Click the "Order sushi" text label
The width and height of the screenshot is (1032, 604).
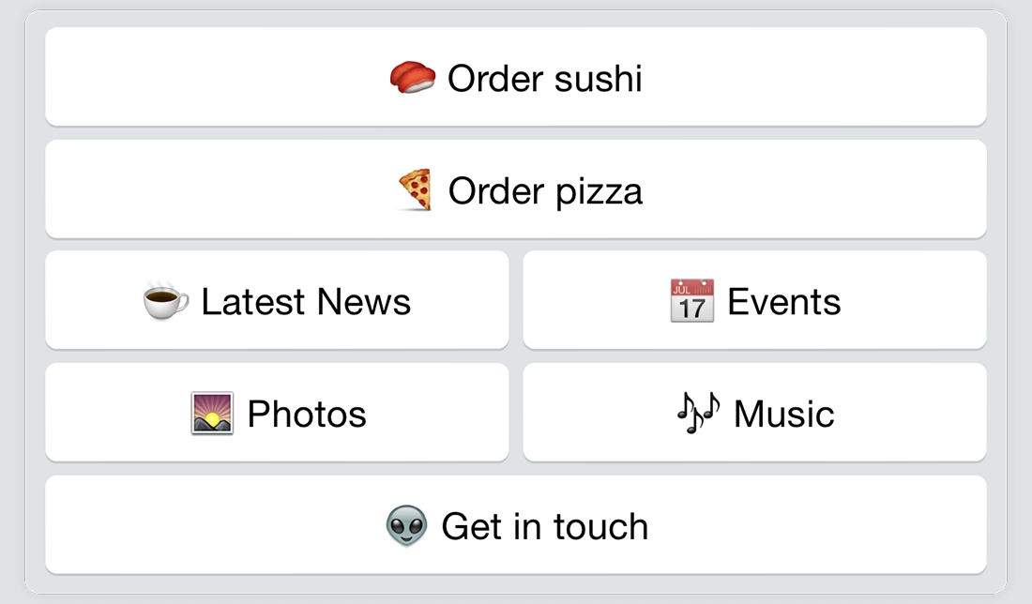tap(545, 79)
